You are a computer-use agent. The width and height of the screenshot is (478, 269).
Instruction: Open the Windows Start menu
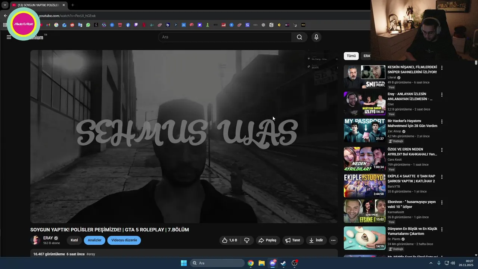click(184, 263)
